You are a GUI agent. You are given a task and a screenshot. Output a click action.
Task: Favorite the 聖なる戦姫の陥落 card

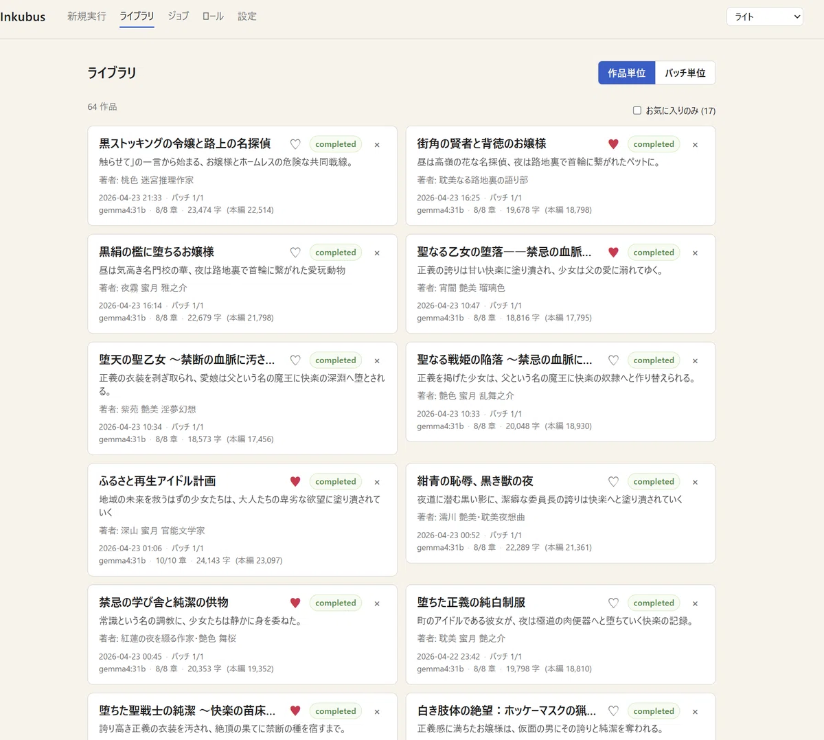[613, 360]
